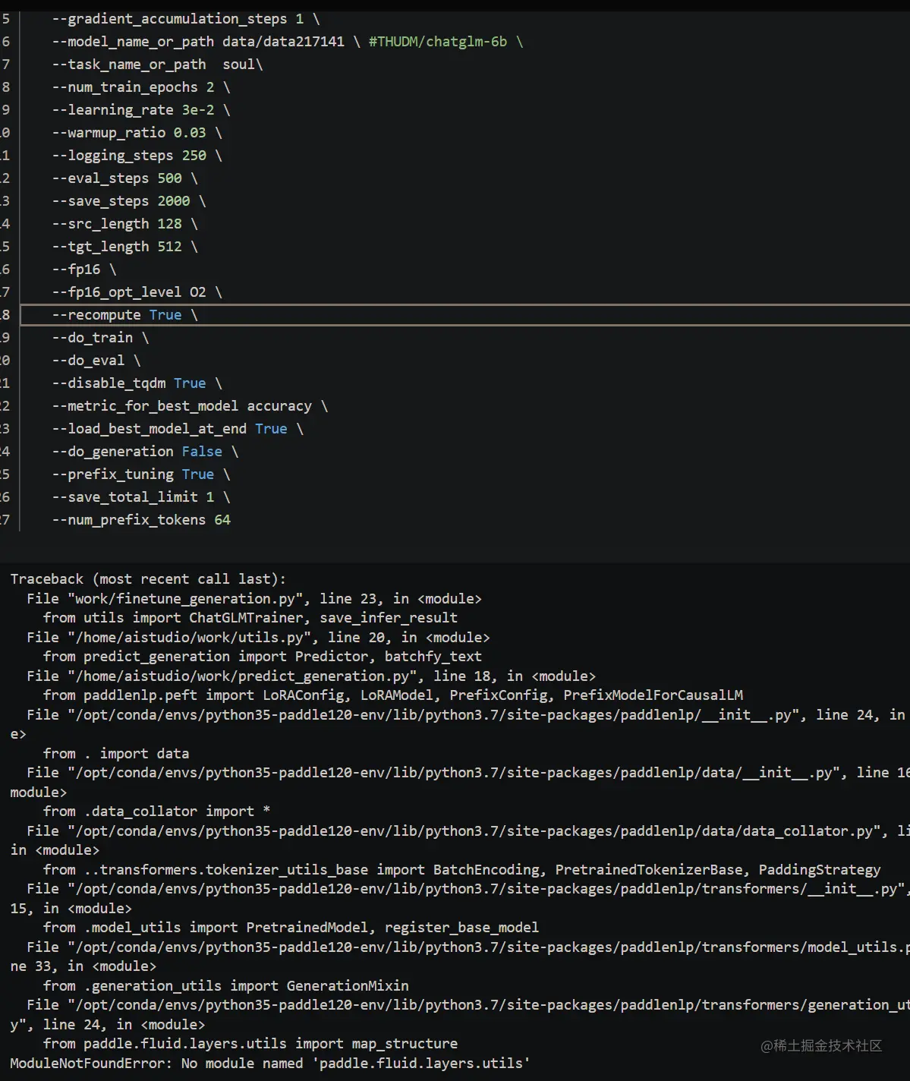
Task: Click the '#THUDM/chatglm-6b' comment
Action: 438,41
